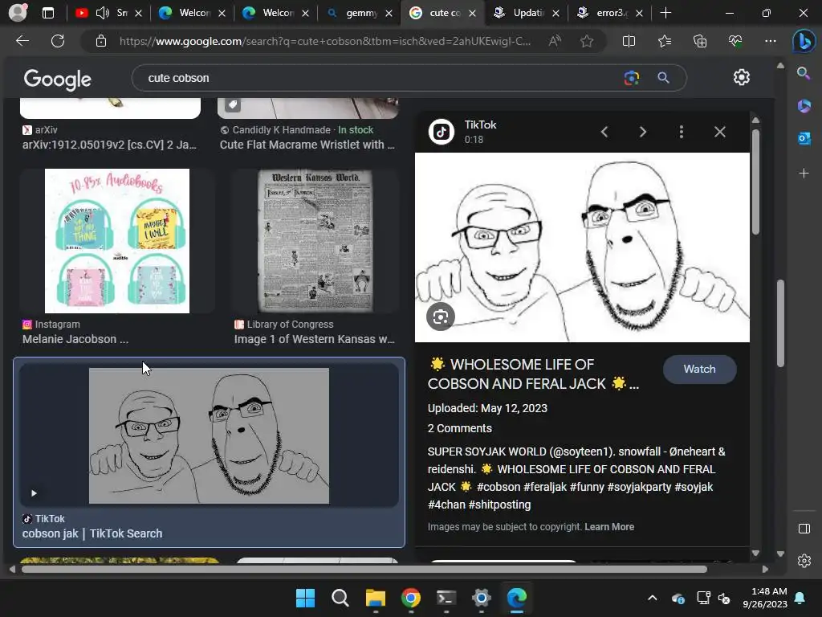Click the large preview soyjak image
The height and width of the screenshot is (617, 822).
click(582, 247)
